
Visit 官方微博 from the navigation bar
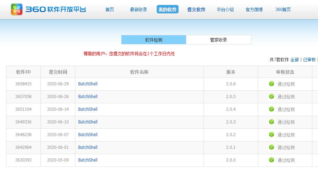tap(254, 10)
